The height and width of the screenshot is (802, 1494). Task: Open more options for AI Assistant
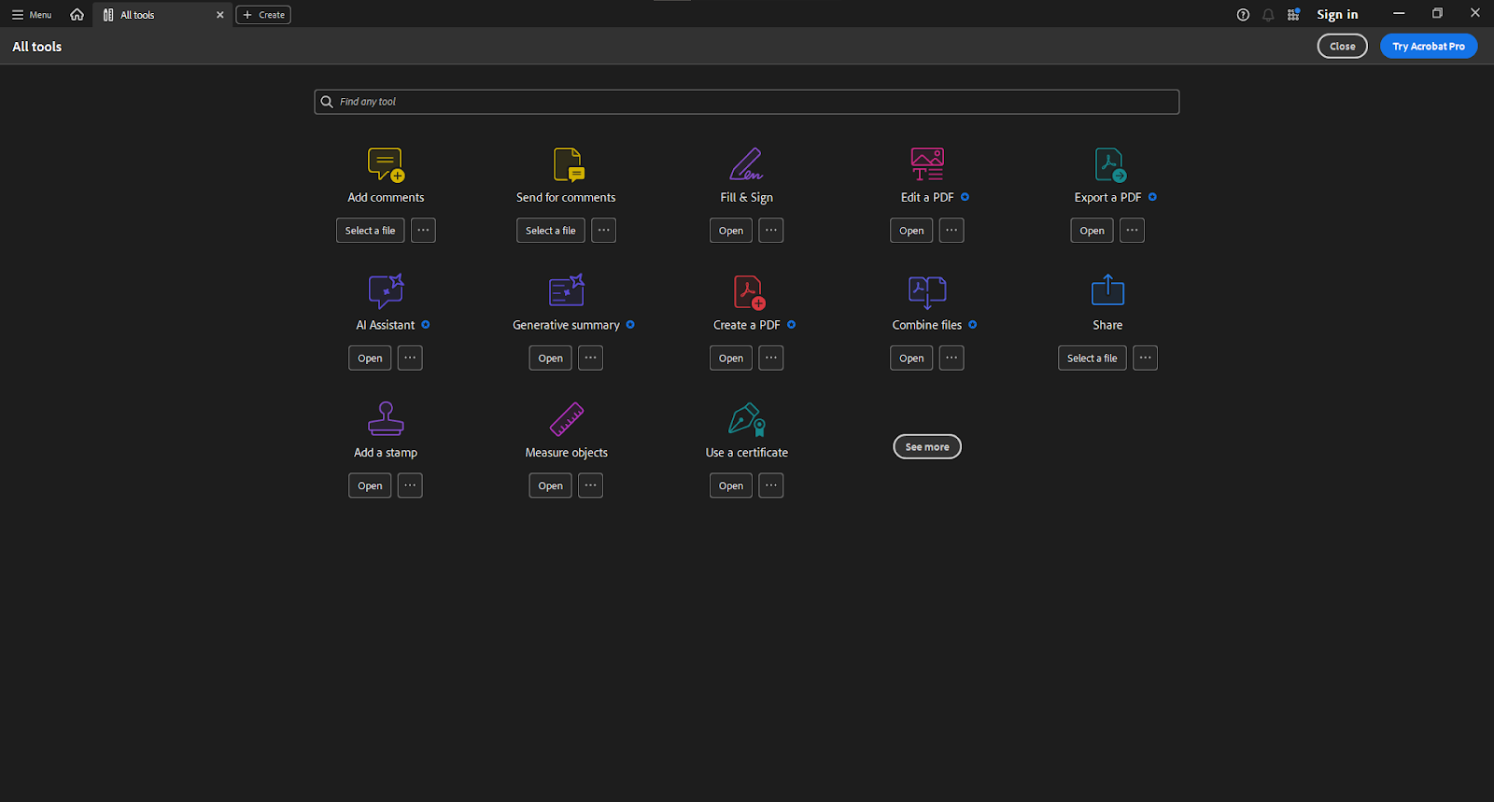pos(410,358)
